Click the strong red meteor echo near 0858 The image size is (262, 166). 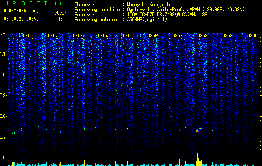pyautogui.click(x=198, y=131)
